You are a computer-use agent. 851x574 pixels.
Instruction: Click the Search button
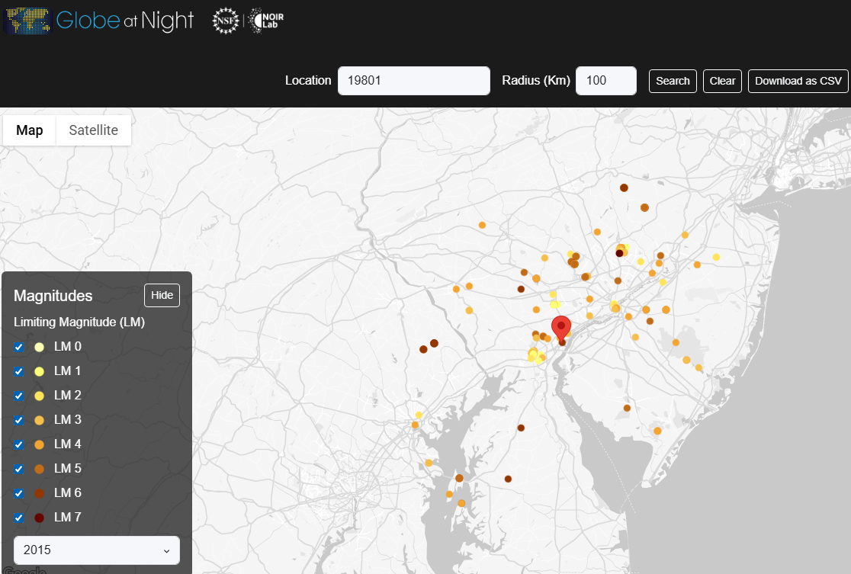[x=673, y=81]
